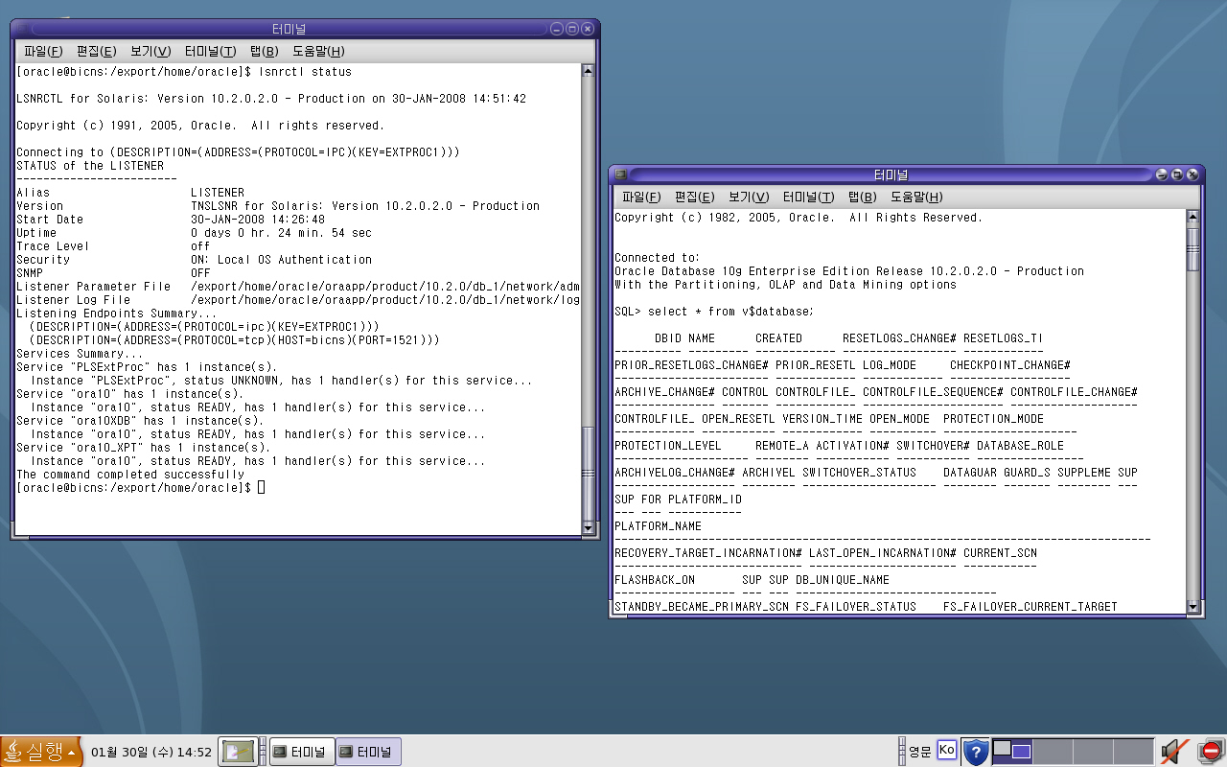Click the 'Uptime 0 days 0 hr. 24 min.' line

coord(195,233)
